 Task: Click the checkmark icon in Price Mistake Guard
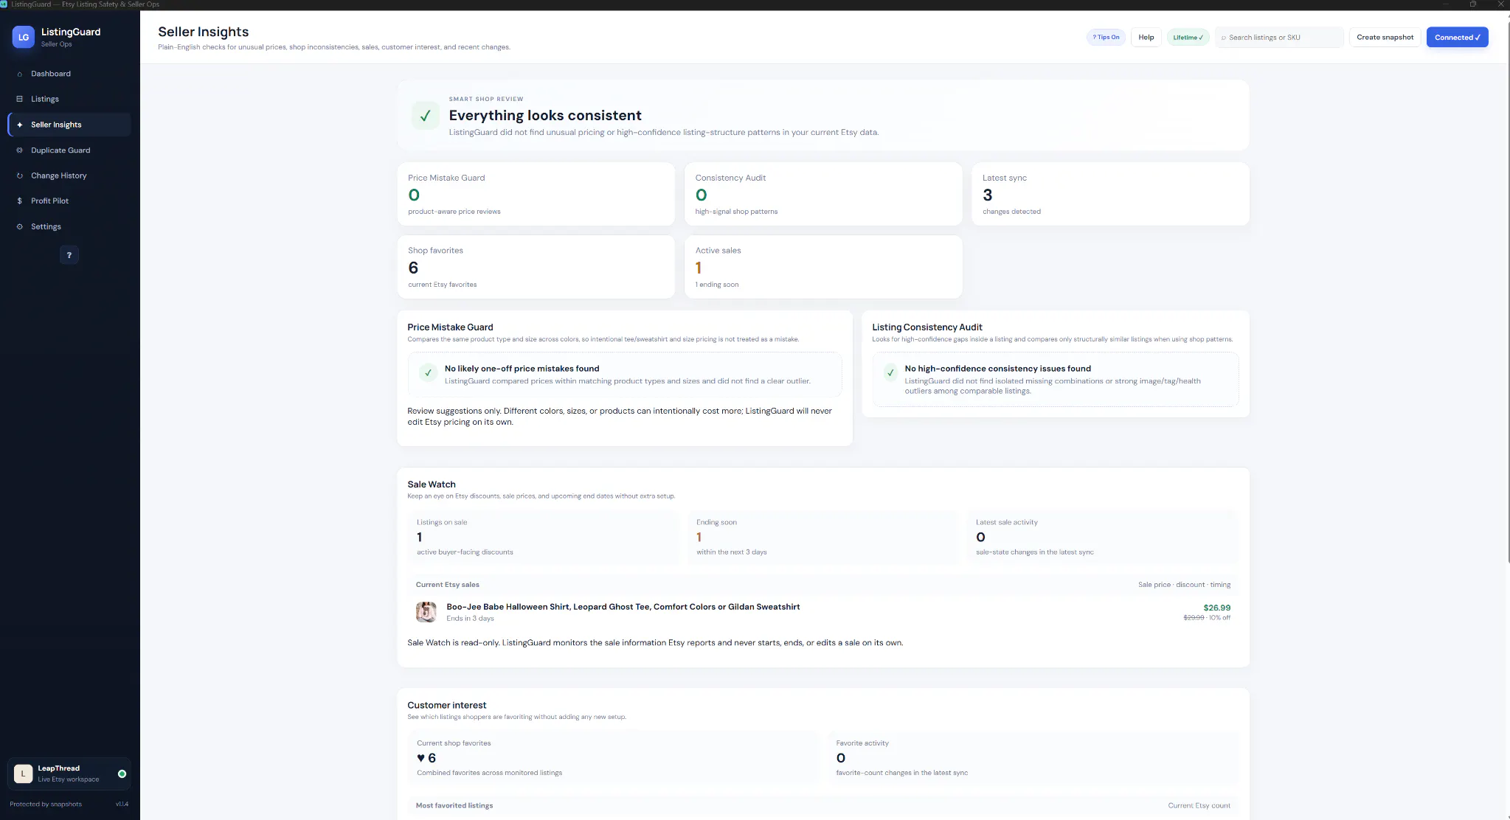pos(428,373)
